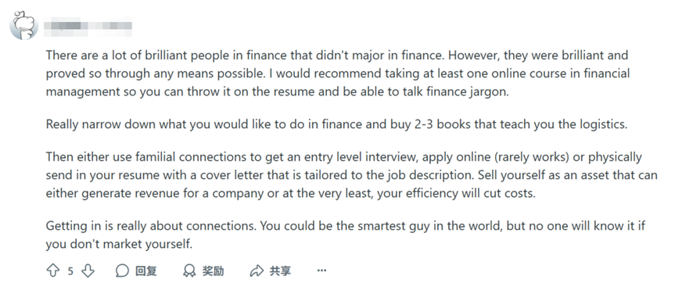Click the paragraph starting "Then either use familial"

coord(352,175)
